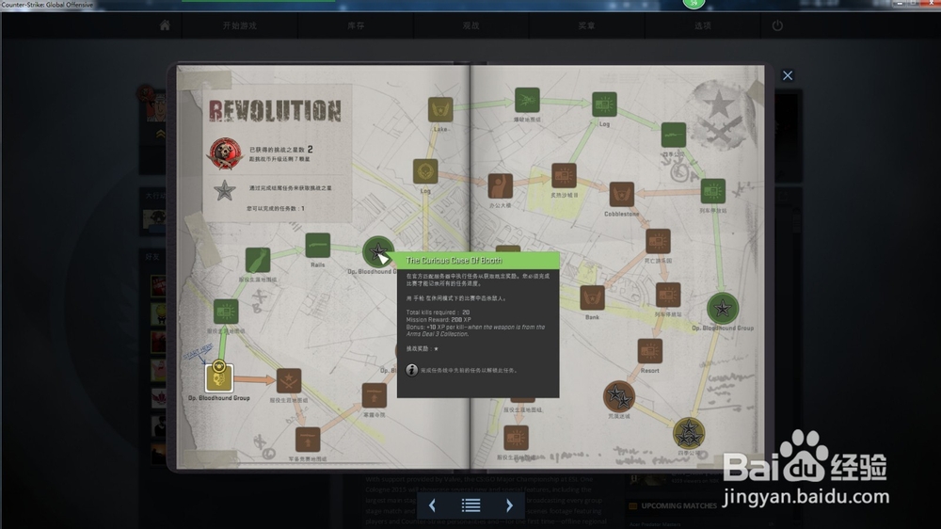Click the gray challenge star icon

point(225,191)
